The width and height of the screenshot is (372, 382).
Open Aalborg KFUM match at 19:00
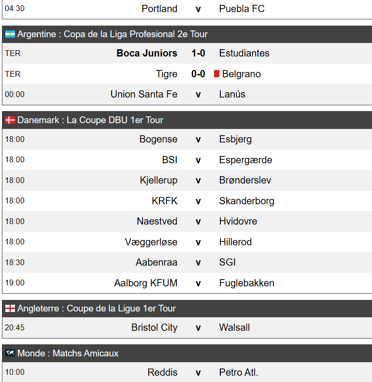tap(187, 283)
